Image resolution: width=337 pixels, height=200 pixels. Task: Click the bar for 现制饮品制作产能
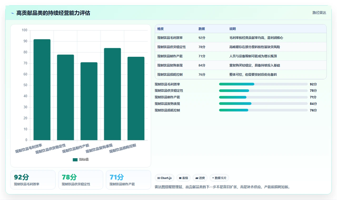click(89, 101)
